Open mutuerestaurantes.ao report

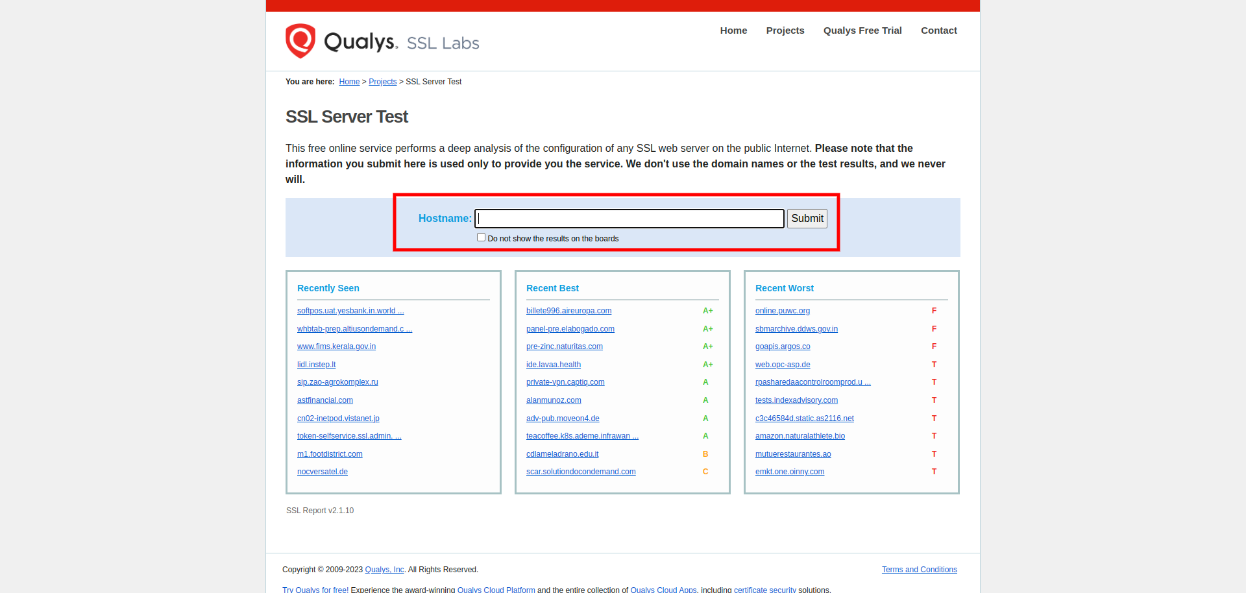click(793, 454)
